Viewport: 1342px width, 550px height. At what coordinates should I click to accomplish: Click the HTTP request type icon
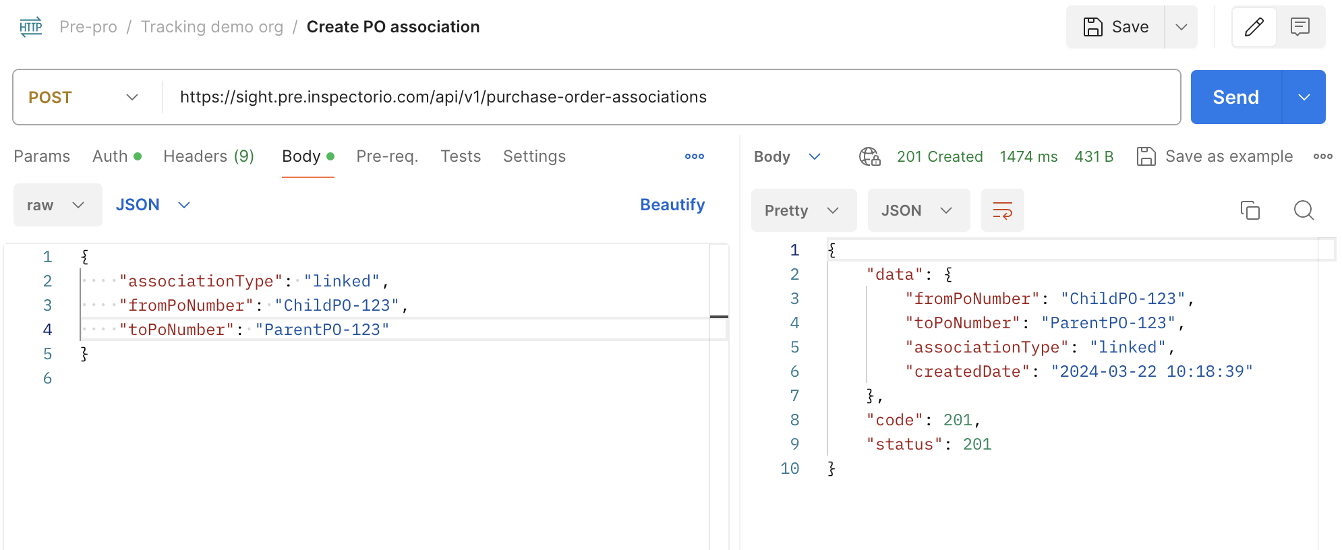pos(31,27)
